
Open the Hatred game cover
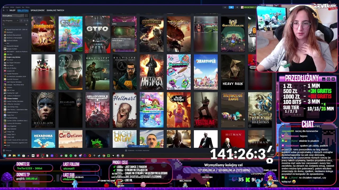(152, 72)
